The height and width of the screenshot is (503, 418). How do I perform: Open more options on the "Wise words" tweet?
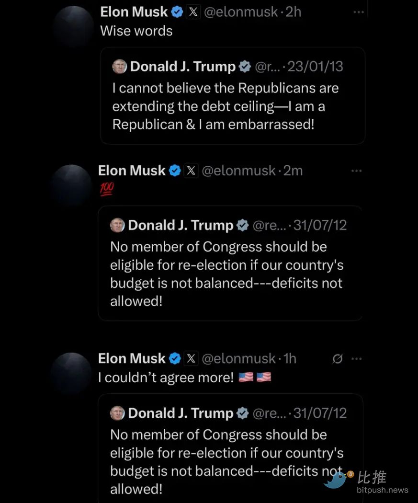[x=359, y=12]
